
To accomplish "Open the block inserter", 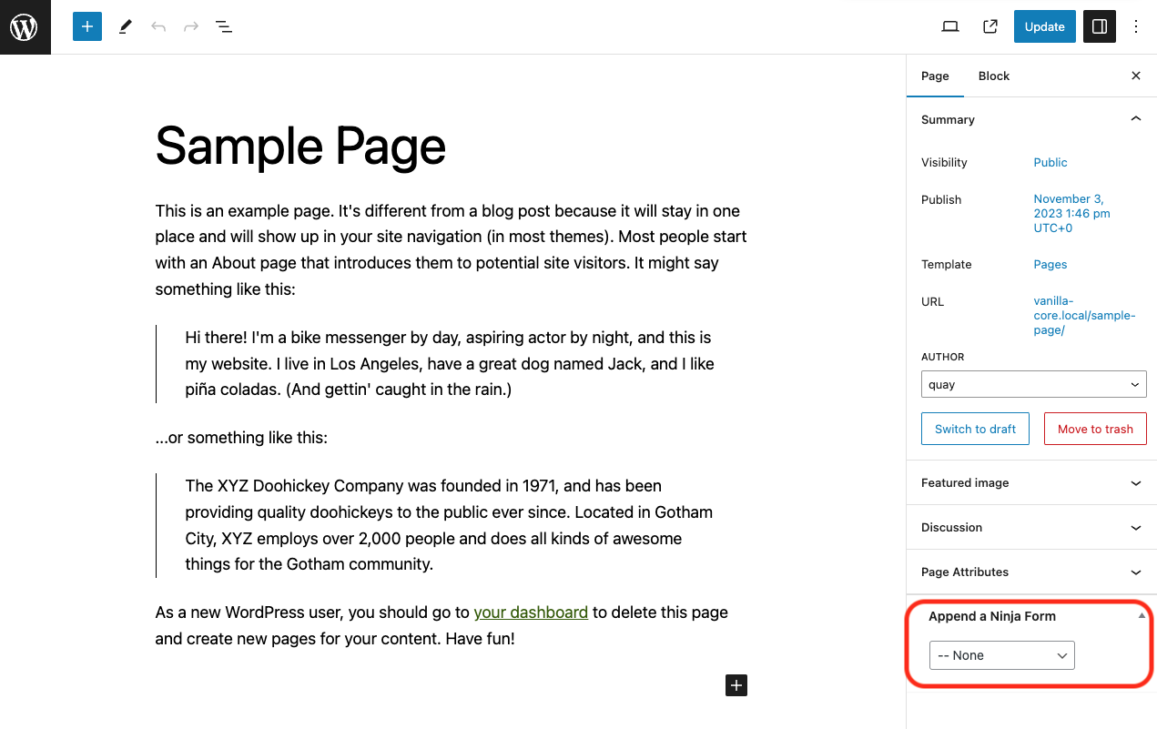I will [86, 26].
